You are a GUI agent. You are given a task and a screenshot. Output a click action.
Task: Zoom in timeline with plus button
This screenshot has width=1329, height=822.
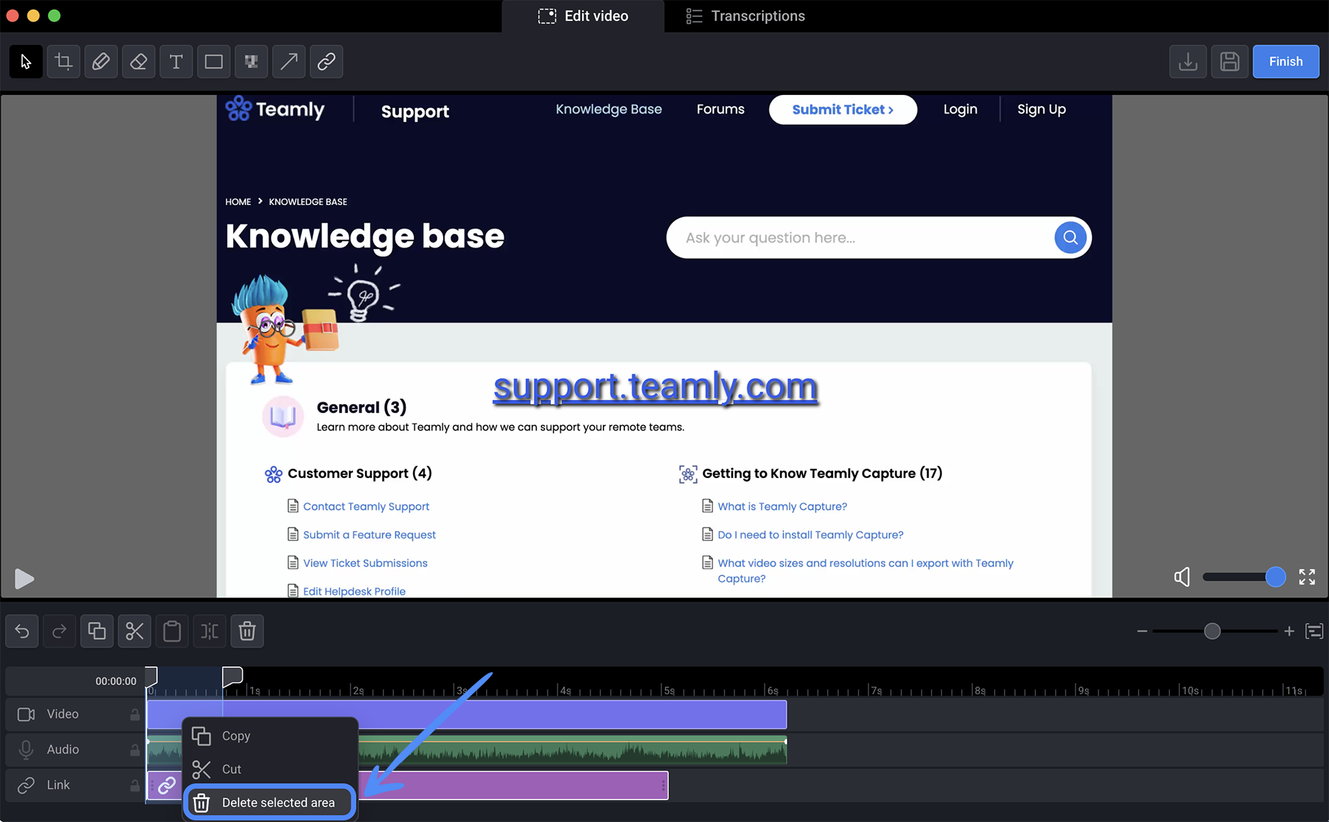point(1289,632)
